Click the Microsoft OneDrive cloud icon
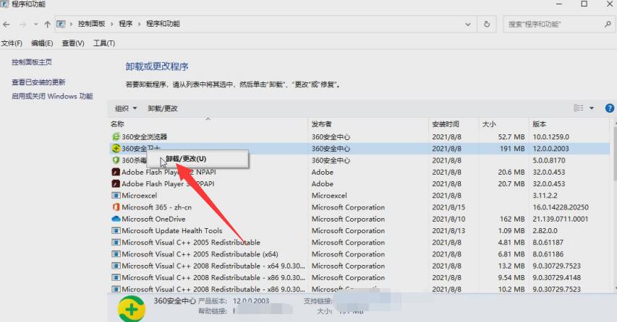617x322 pixels. [116, 219]
